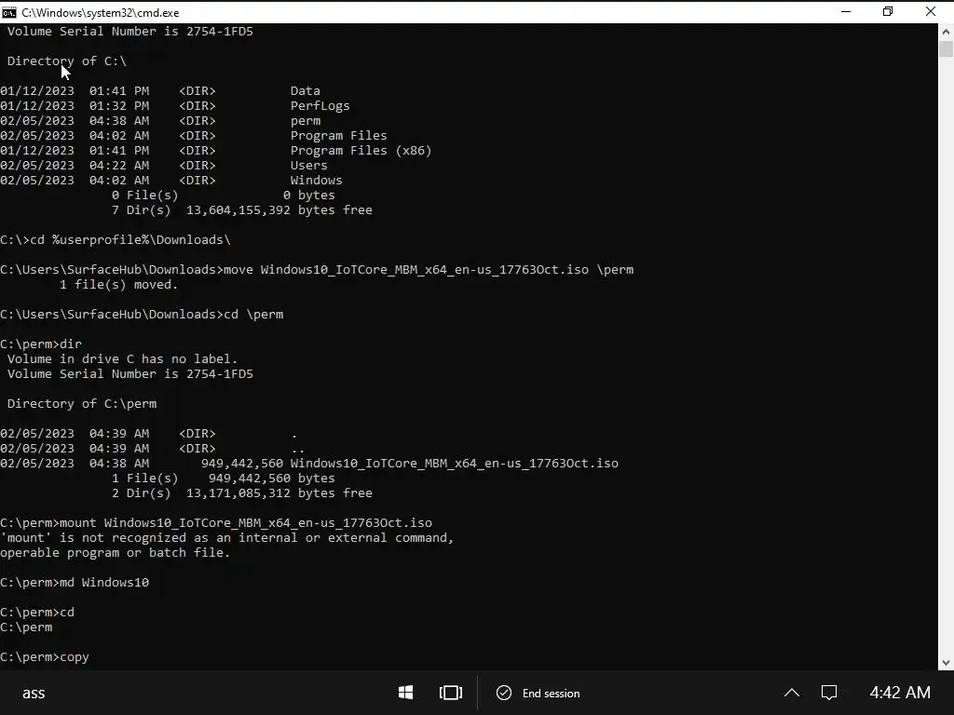Click the 'ass' text in taskbar

(34, 693)
